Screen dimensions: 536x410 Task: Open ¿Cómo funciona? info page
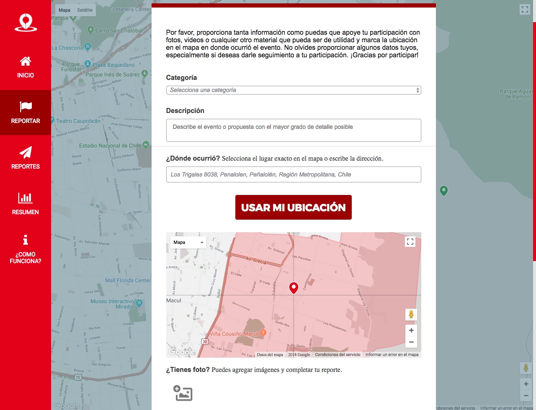pos(26,249)
